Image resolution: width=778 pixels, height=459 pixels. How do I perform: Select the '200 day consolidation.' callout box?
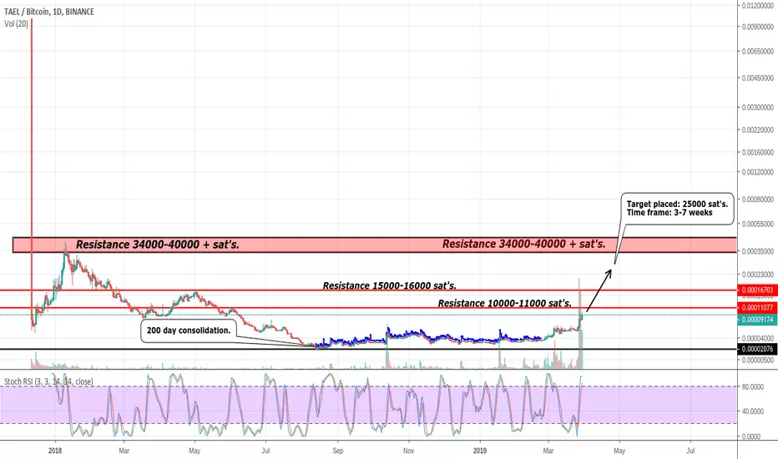[x=189, y=330]
